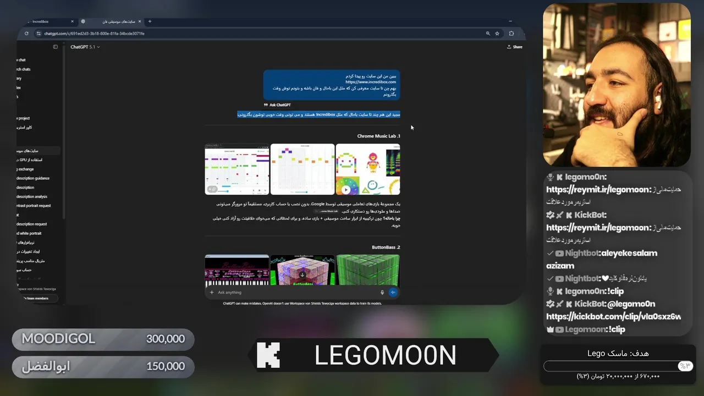This screenshot has height=396, width=704.
Task: Click the MOODIGOL 300,000 donor row
Action: 103,339
